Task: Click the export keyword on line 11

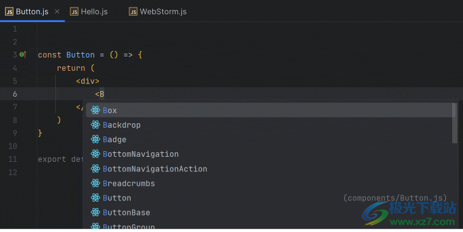Action: (52, 159)
